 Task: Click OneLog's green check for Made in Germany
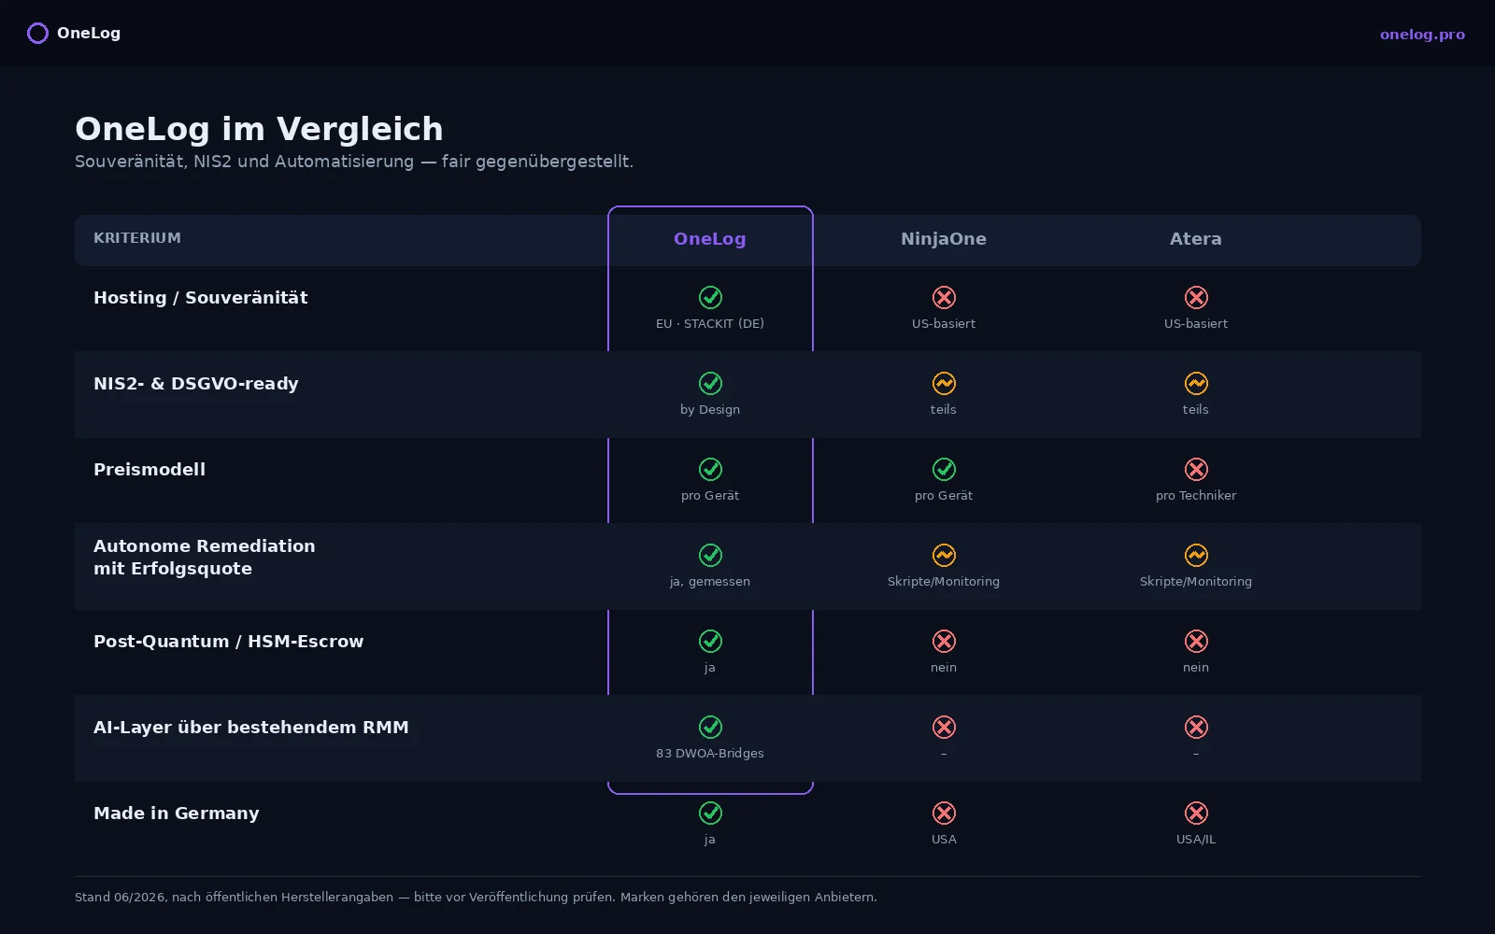pyautogui.click(x=710, y=813)
